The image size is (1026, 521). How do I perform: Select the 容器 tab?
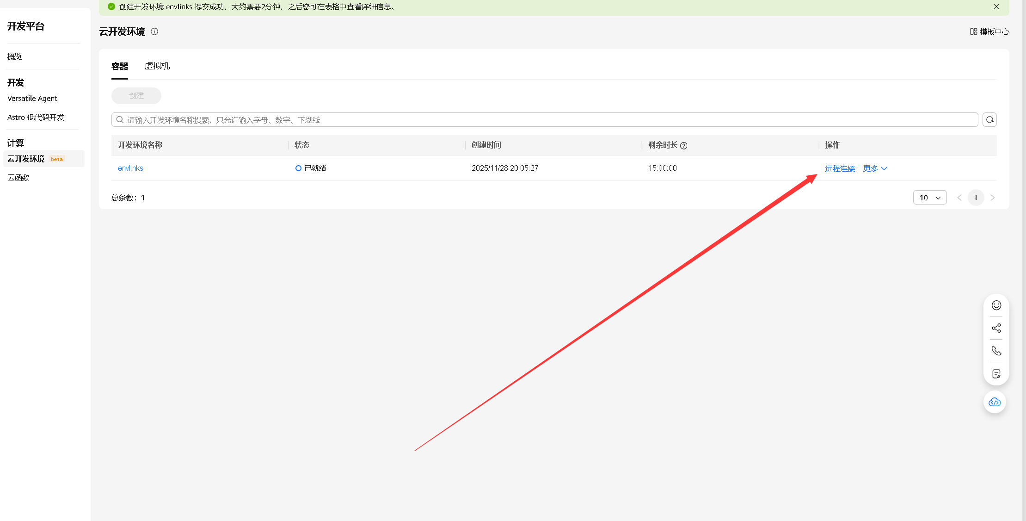click(x=120, y=66)
